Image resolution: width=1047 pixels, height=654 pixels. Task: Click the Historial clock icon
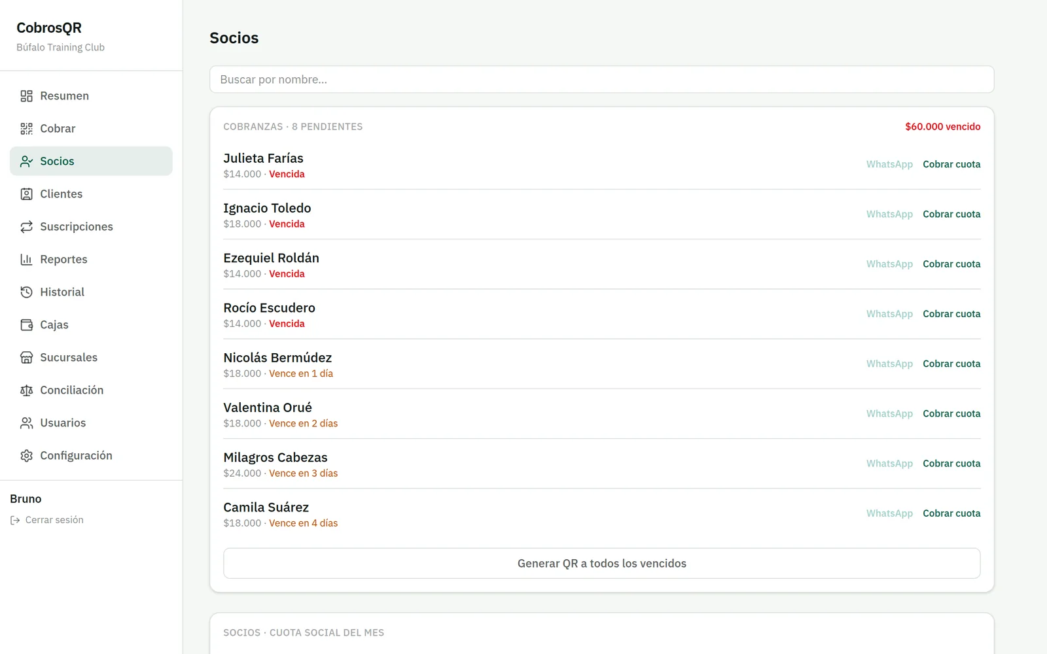[26, 292]
